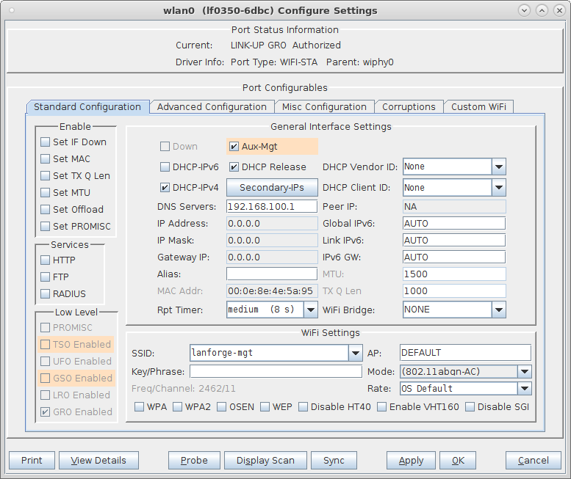Expand the Rpt Timer dropdown

coord(309,310)
